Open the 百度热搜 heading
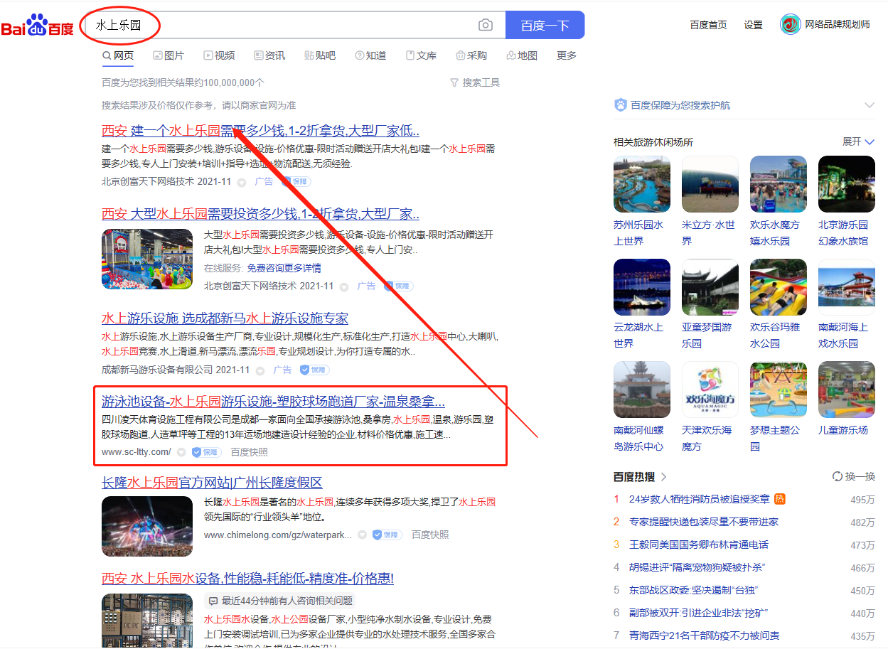This screenshot has width=888, height=649. (x=635, y=476)
